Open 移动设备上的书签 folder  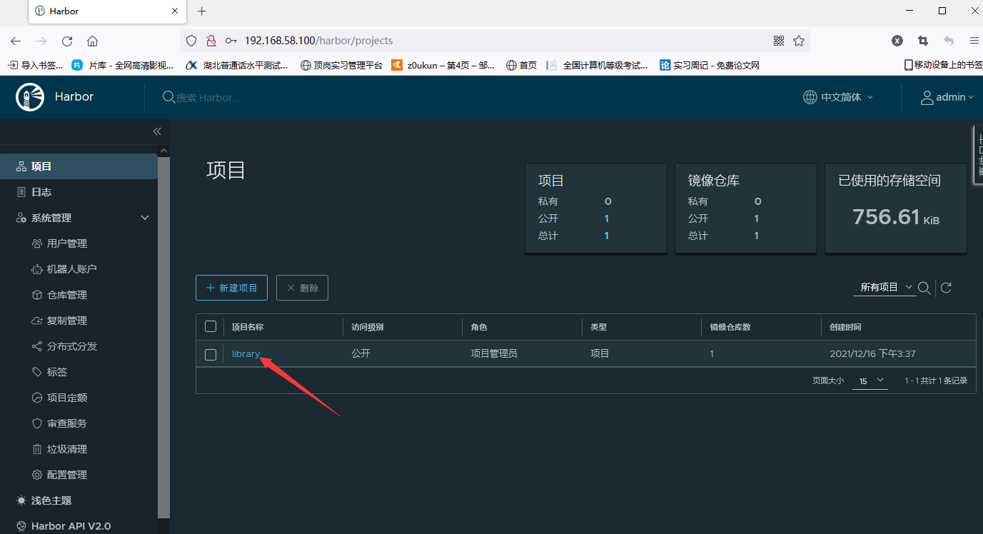pyautogui.click(x=943, y=65)
